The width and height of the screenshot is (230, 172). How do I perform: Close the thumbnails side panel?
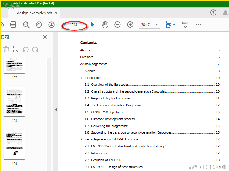(x=45, y=37)
